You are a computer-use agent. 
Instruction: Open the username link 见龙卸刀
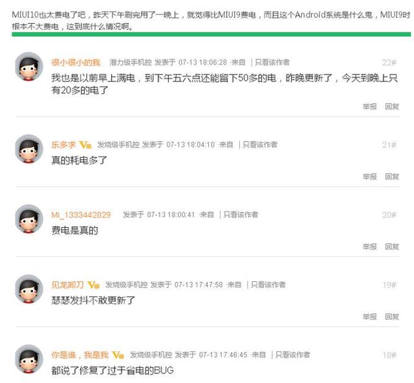pos(67,285)
